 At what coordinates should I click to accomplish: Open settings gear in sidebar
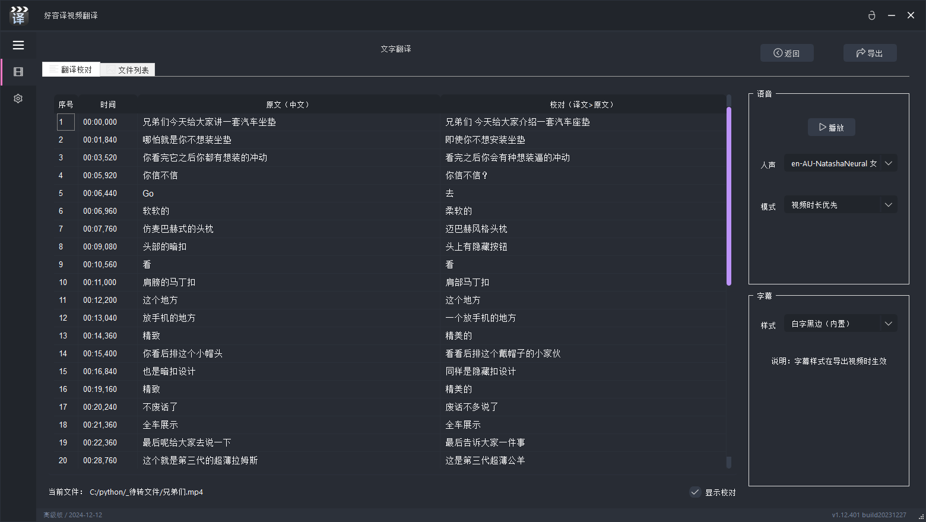tap(18, 99)
